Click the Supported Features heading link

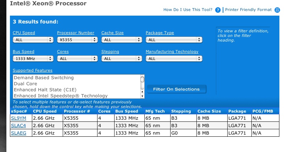click(x=33, y=70)
